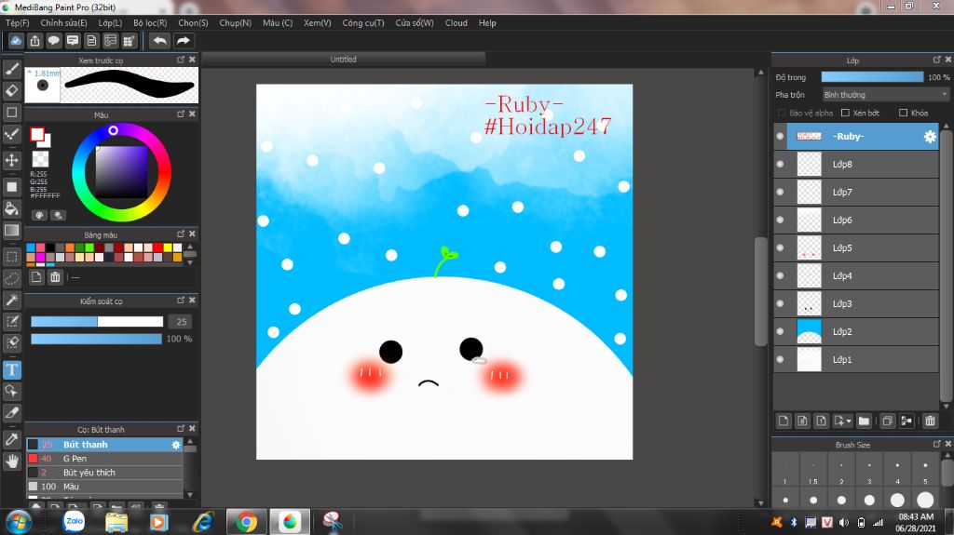Image resolution: width=954 pixels, height=535 pixels.
Task: Toggle Bảo vệ alpha checkbox
Action: (x=782, y=114)
